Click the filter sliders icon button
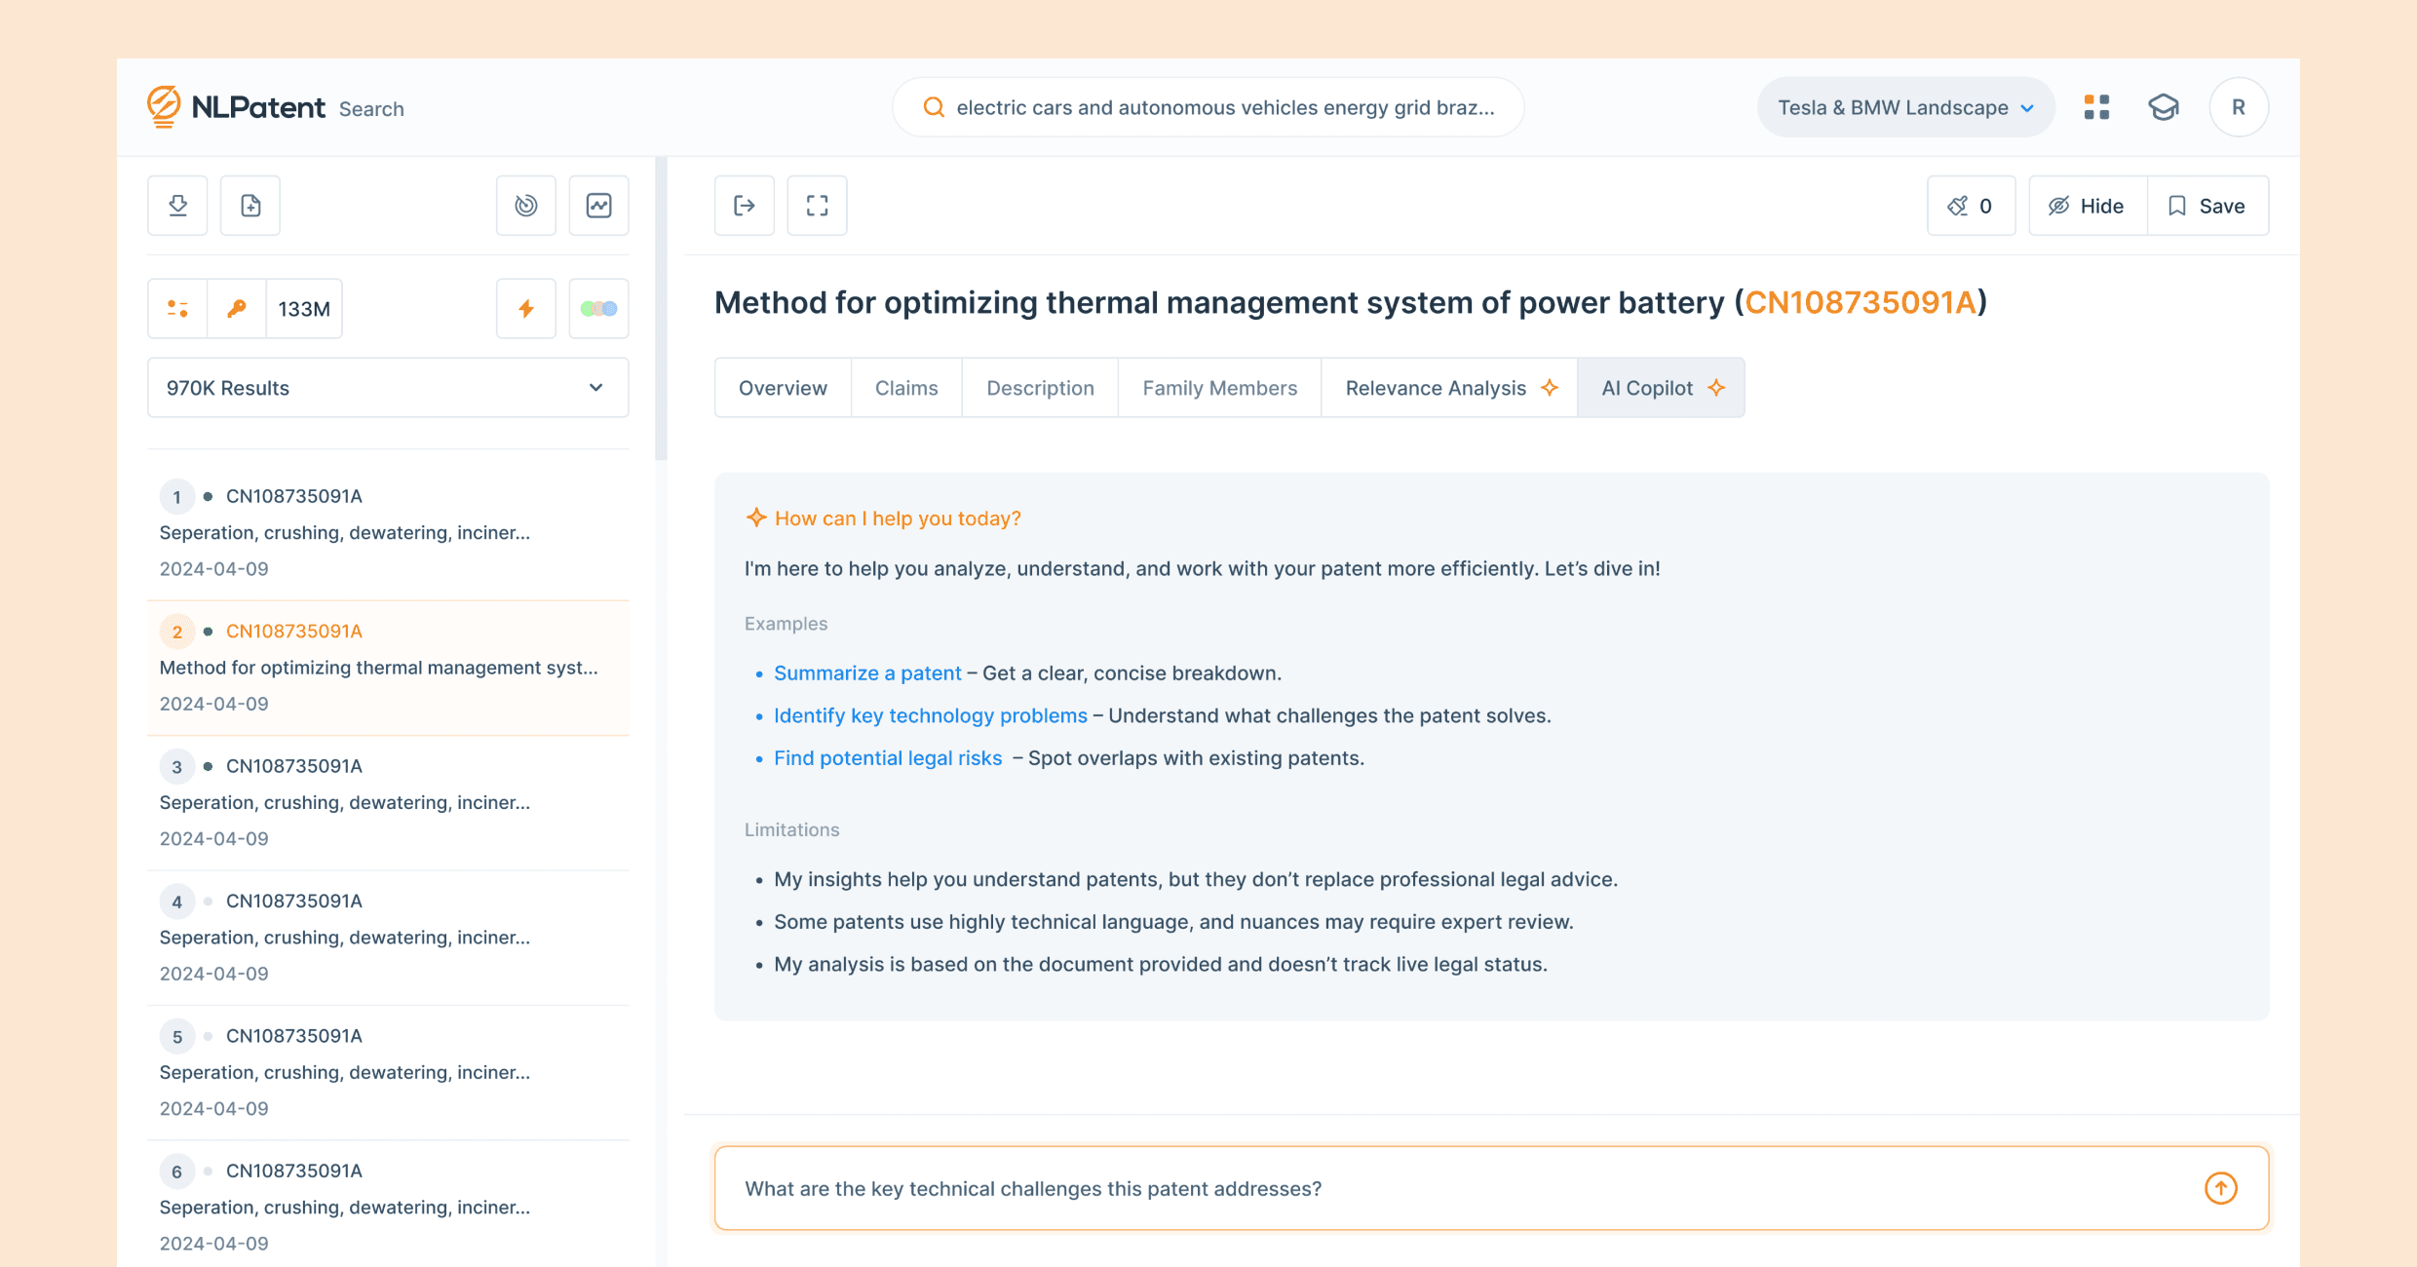Viewport: 2417px width, 1267px height. click(177, 309)
